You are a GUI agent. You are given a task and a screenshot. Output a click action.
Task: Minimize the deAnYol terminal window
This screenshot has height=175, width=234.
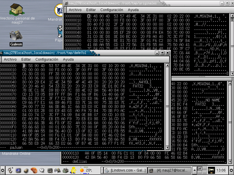point(157,53)
